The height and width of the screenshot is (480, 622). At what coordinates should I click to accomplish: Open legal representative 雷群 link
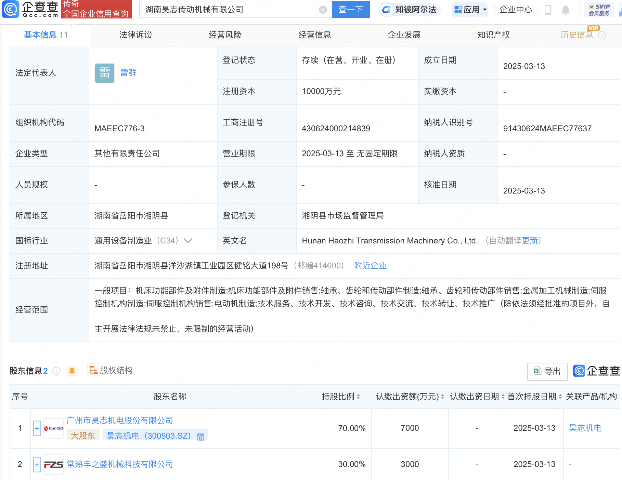[x=128, y=73]
